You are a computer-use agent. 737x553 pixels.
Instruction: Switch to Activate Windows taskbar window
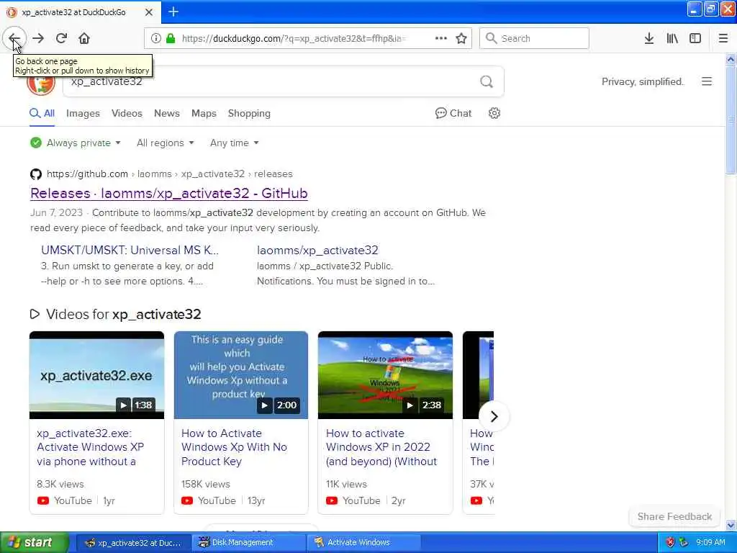364,542
